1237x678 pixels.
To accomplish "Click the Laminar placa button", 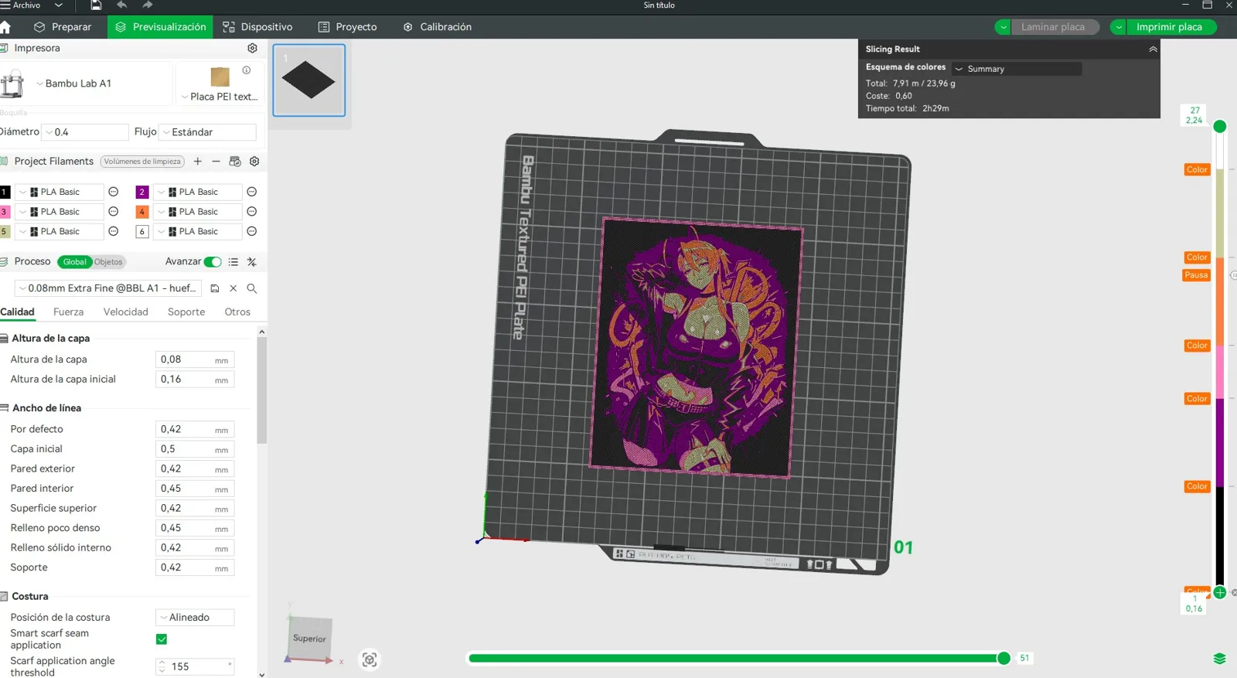I will tap(1053, 27).
